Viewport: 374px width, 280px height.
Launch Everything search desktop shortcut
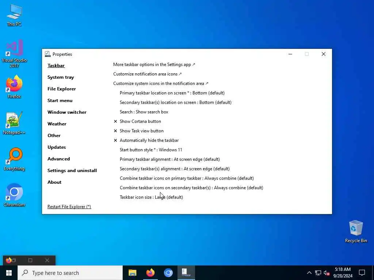(14, 159)
